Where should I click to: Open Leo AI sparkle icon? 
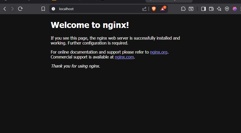(219, 9)
